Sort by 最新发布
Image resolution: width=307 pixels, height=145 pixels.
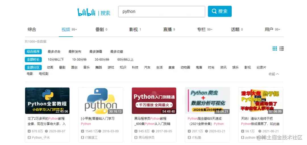tap(75, 52)
